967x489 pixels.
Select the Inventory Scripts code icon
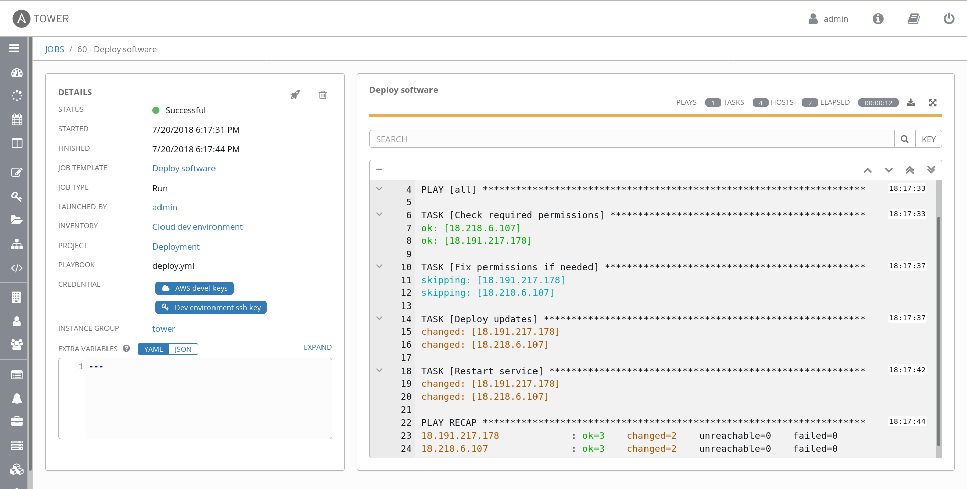pyautogui.click(x=17, y=268)
